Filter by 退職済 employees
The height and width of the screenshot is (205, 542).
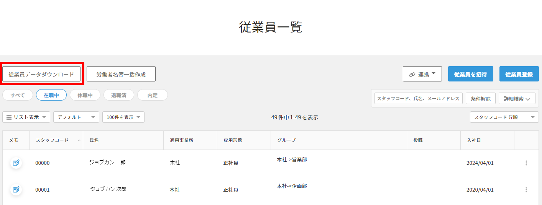119,95
